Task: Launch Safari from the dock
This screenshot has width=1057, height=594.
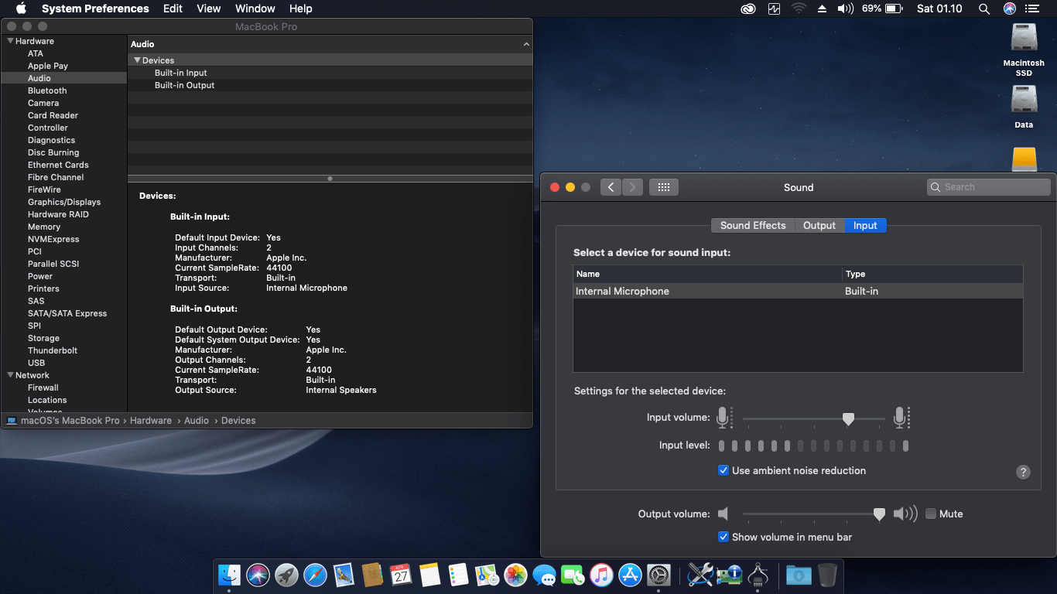Action: (x=315, y=575)
